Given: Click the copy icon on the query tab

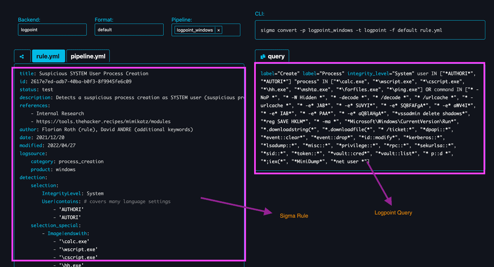Looking at the screenshot, I should [x=263, y=56].
